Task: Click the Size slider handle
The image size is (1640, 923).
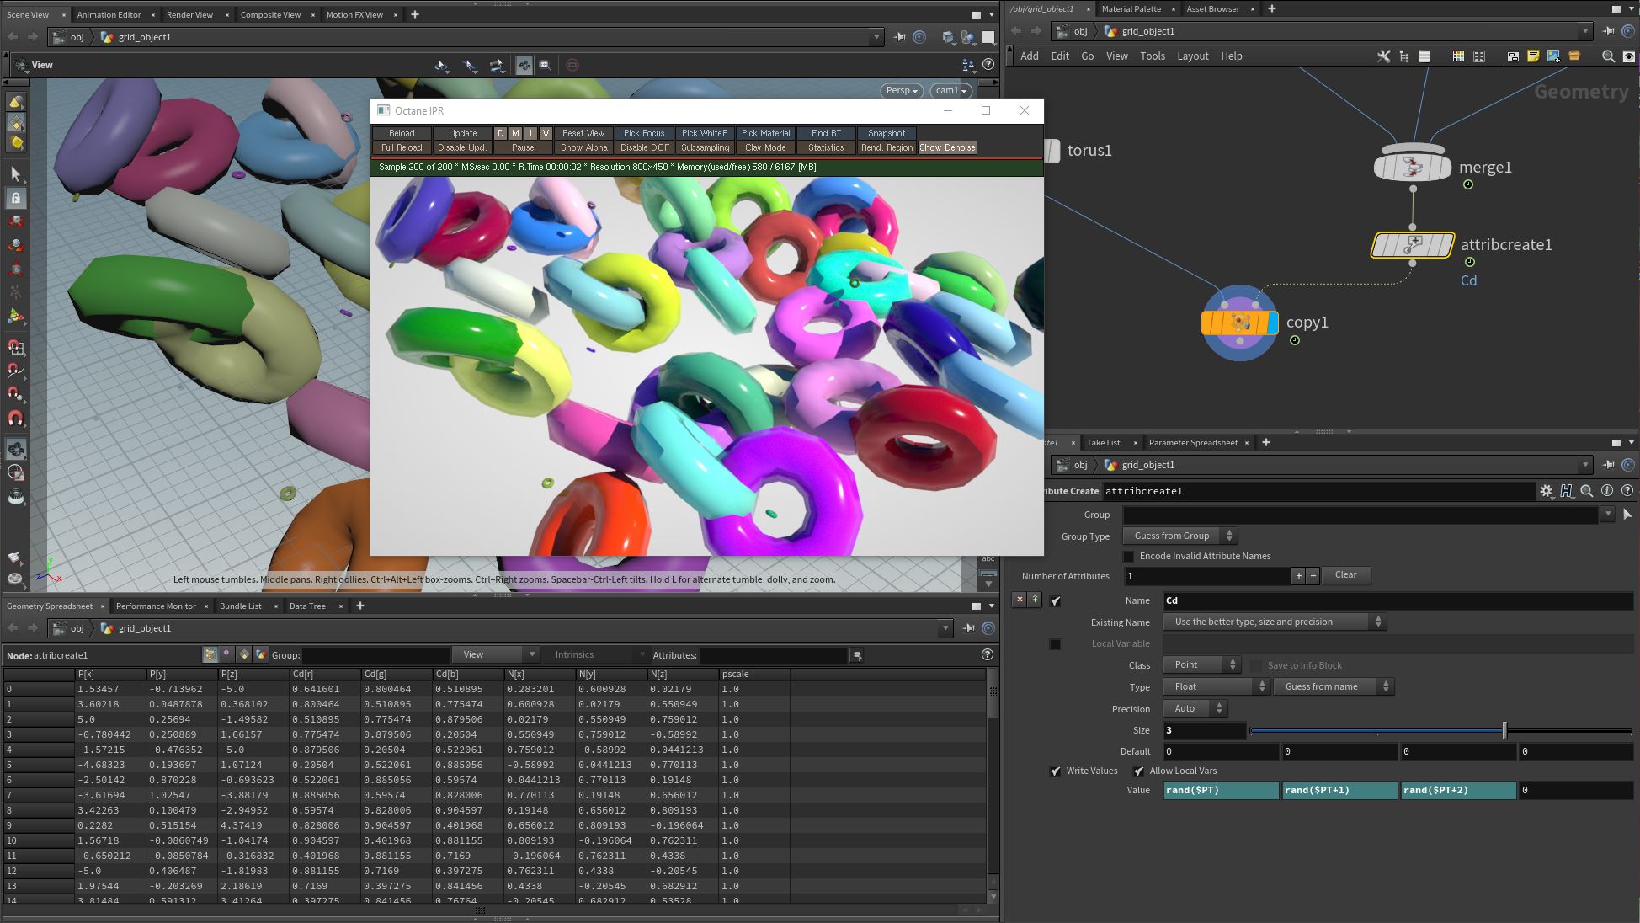Action: click(x=1504, y=731)
